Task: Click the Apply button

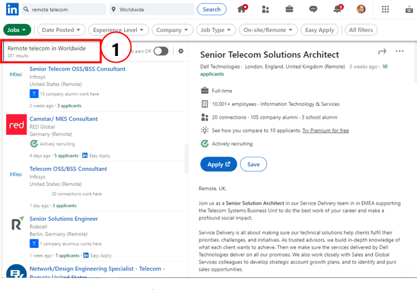Action: click(x=219, y=164)
